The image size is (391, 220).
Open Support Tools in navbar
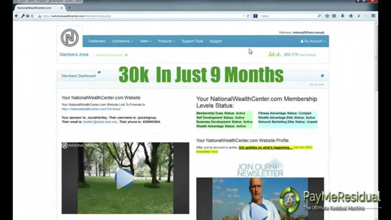192,41
